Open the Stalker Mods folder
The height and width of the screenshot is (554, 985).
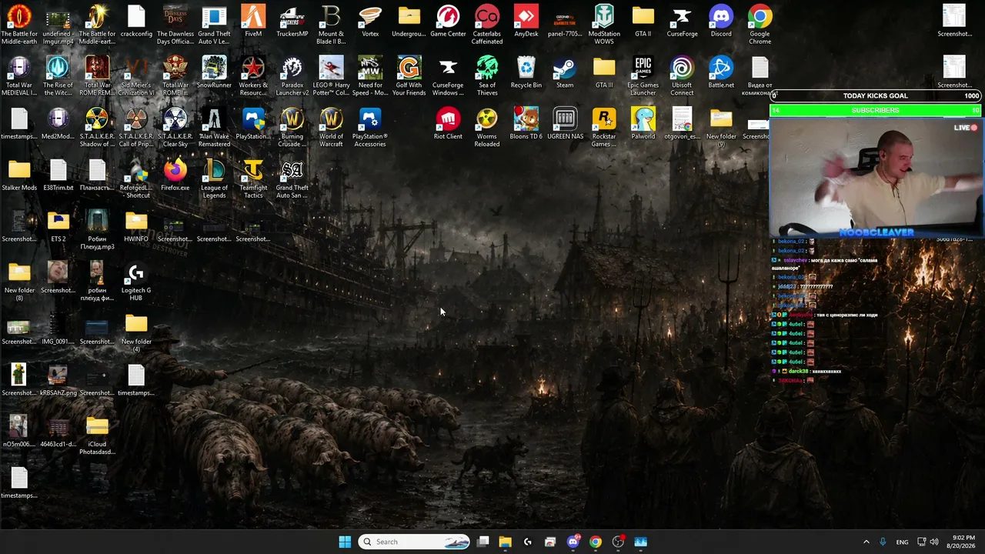click(19, 175)
